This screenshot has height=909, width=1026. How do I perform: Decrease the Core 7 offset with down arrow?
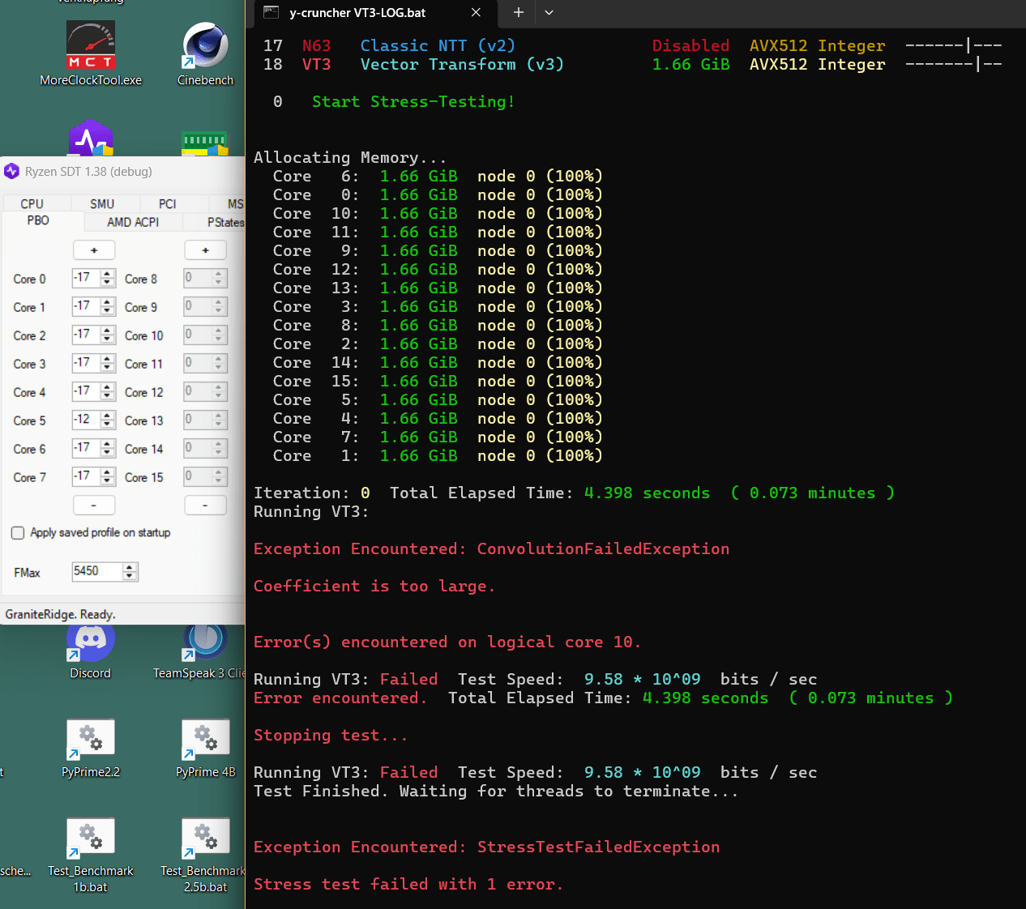pyautogui.click(x=108, y=481)
